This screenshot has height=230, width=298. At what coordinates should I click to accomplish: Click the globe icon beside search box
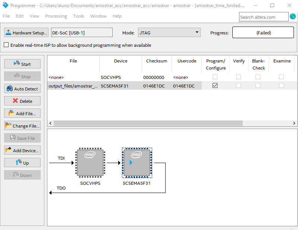click(293, 17)
